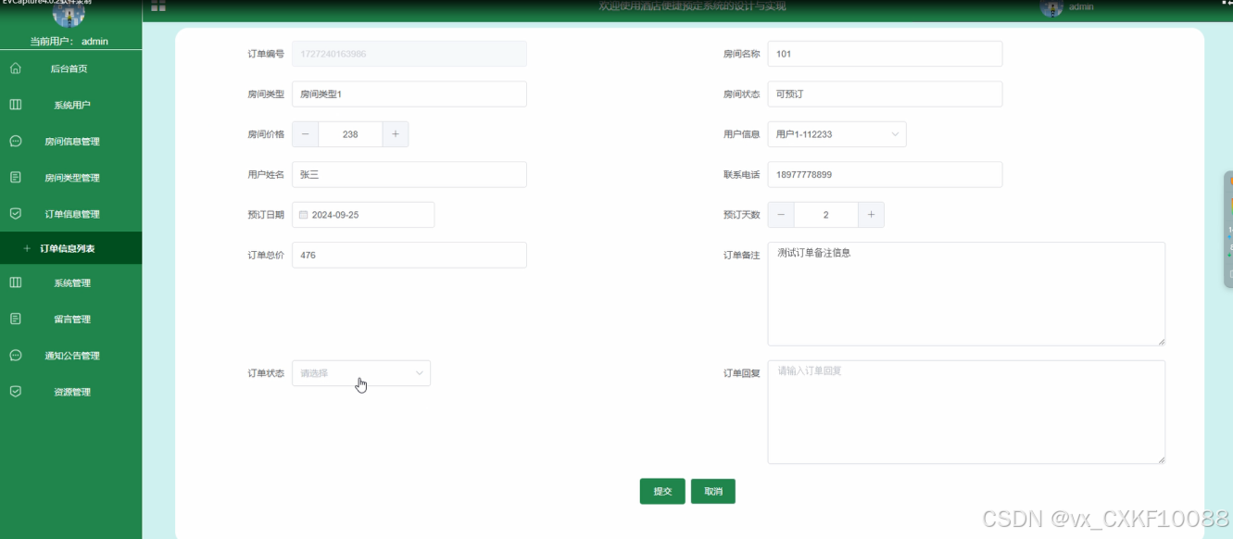
Task: Decrease 房间价格 with the minus button
Action: (x=306, y=134)
